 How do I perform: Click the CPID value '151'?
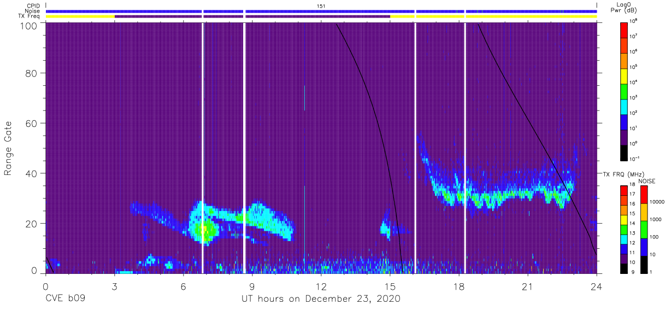coord(321,5)
